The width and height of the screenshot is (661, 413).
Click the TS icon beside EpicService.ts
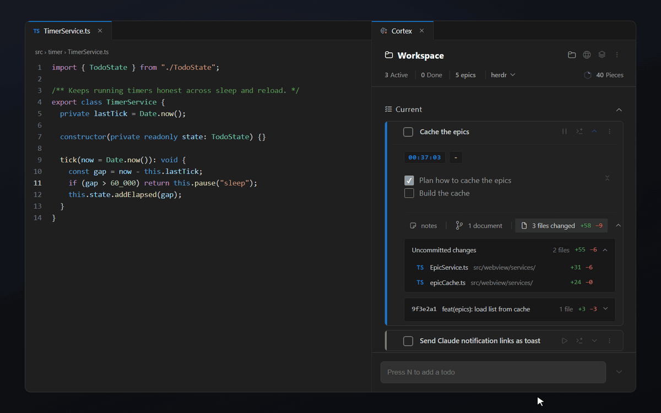[x=420, y=268]
